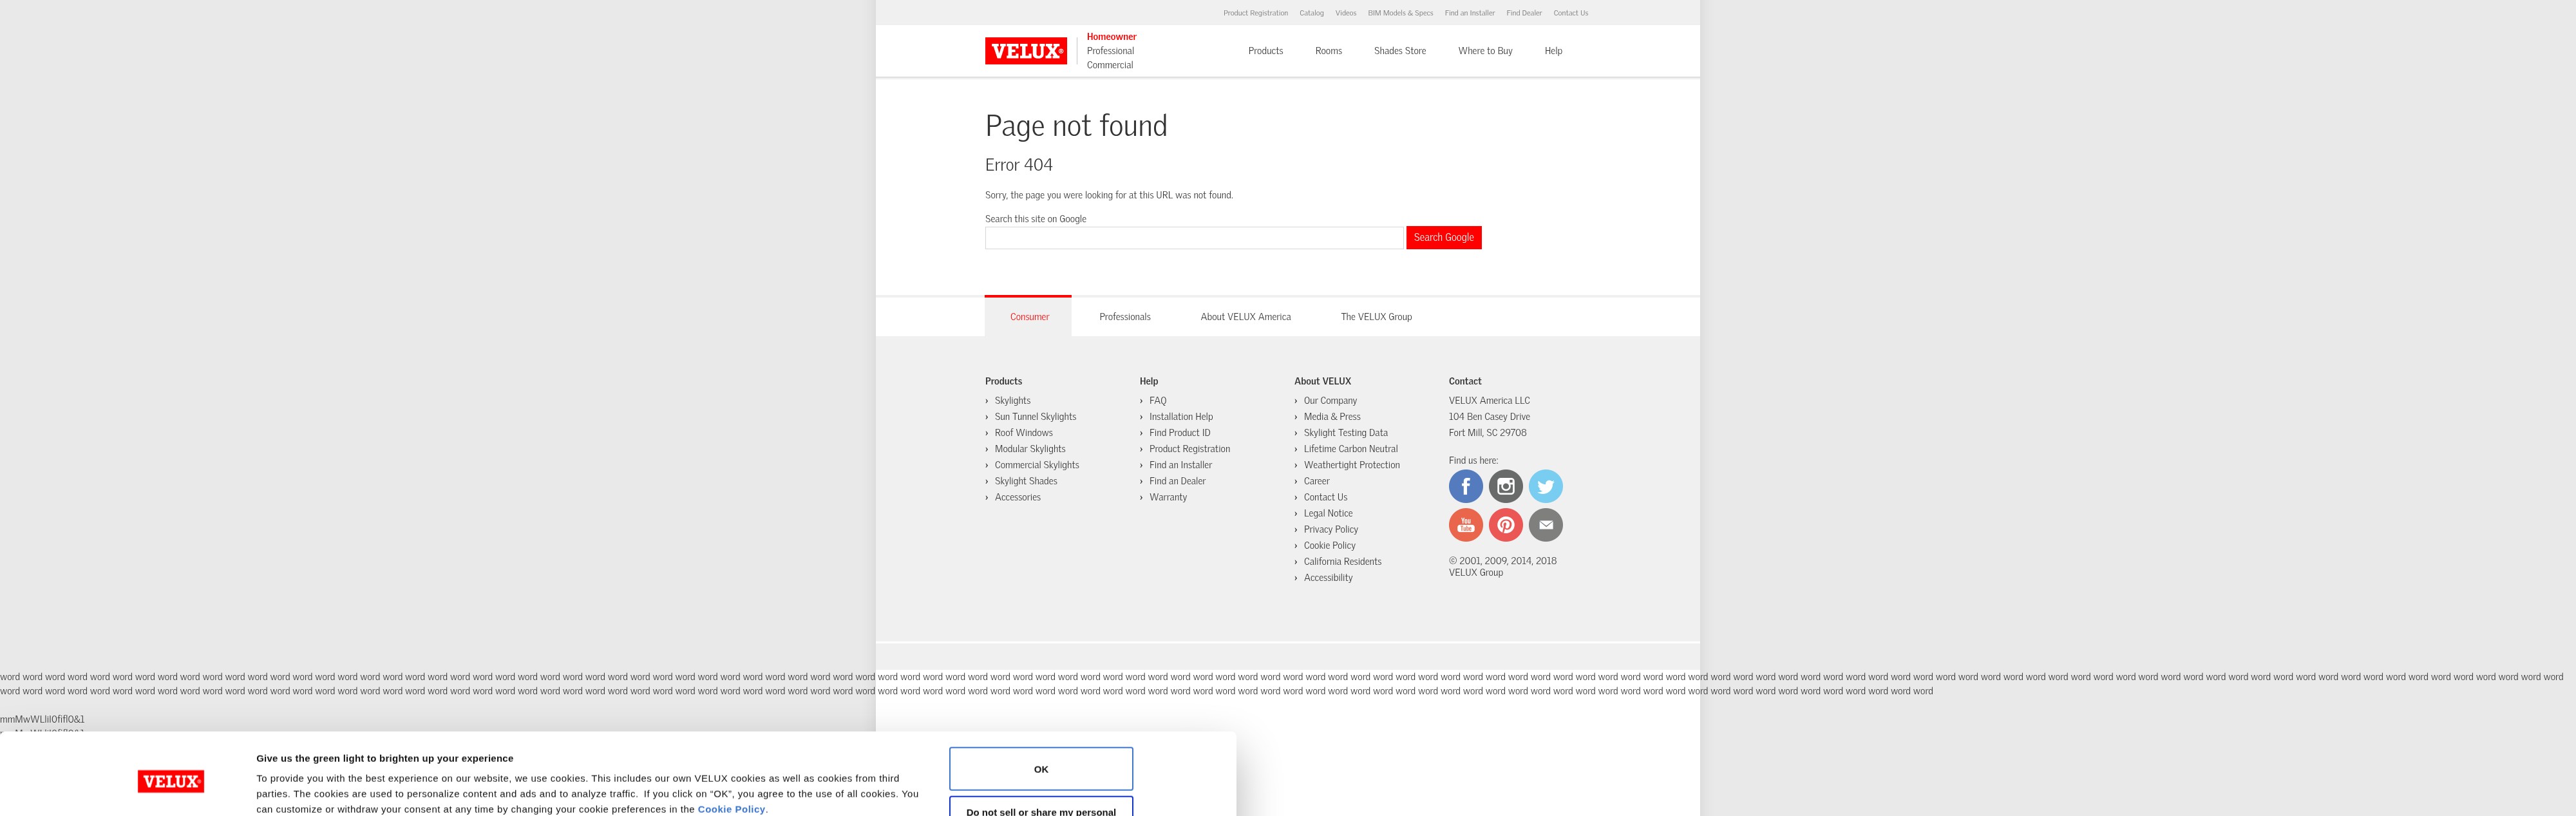Open Find Dealer in top bar
Image resolution: width=2576 pixels, height=816 pixels.
tap(1524, 13)
